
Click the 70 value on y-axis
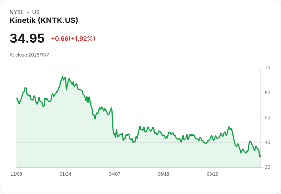tap(267, 68)
